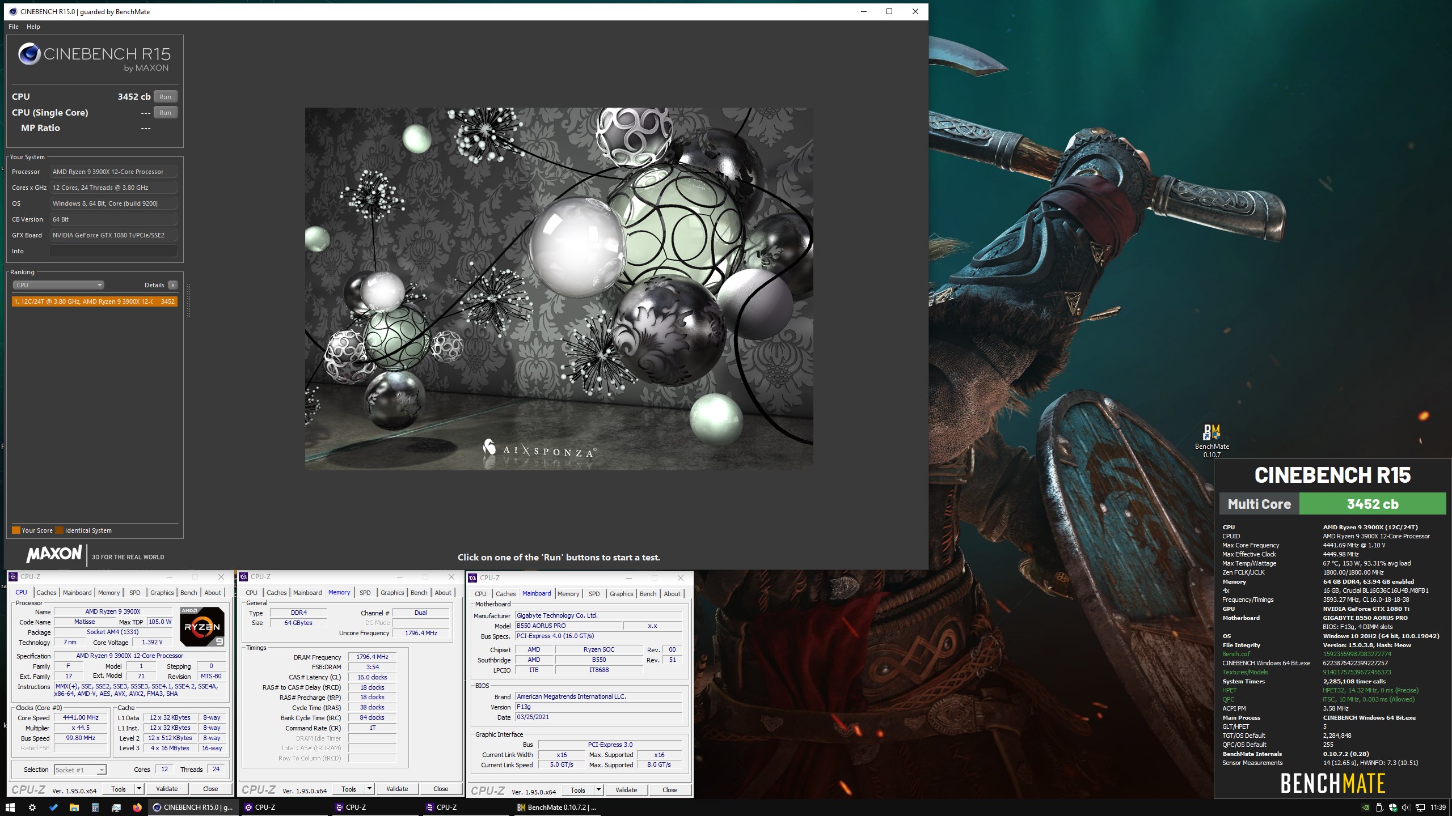Switch to CINEBENCH R15.0 taskbar button

click(193, 807)
